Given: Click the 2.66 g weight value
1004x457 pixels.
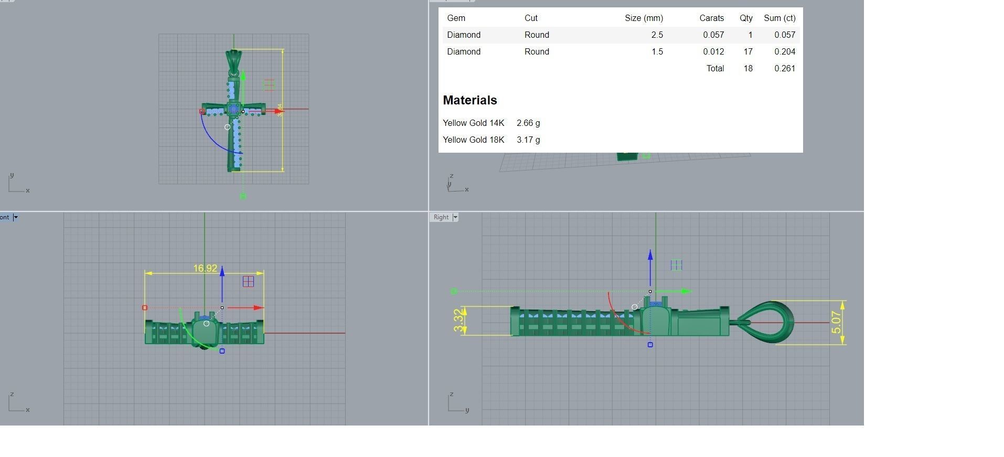Looking at the screenshot, I should pyautogui.click(x=528, y=123).
